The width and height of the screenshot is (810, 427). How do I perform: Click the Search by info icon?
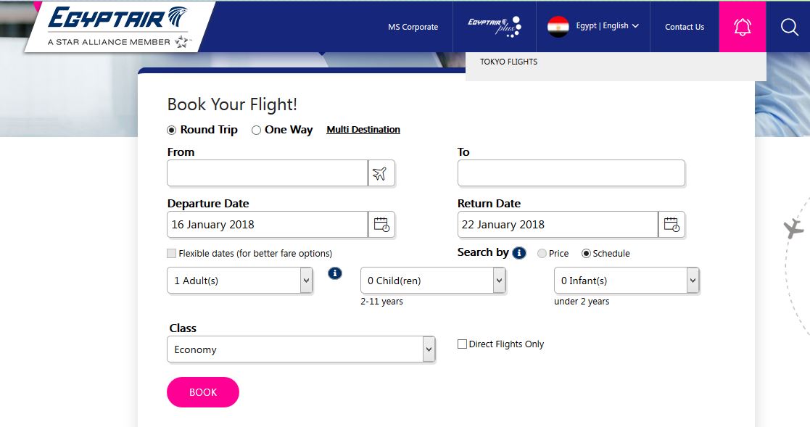[519, 253]
